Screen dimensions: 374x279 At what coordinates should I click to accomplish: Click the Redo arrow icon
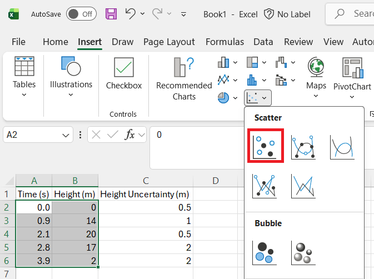(x=157, y=13)
